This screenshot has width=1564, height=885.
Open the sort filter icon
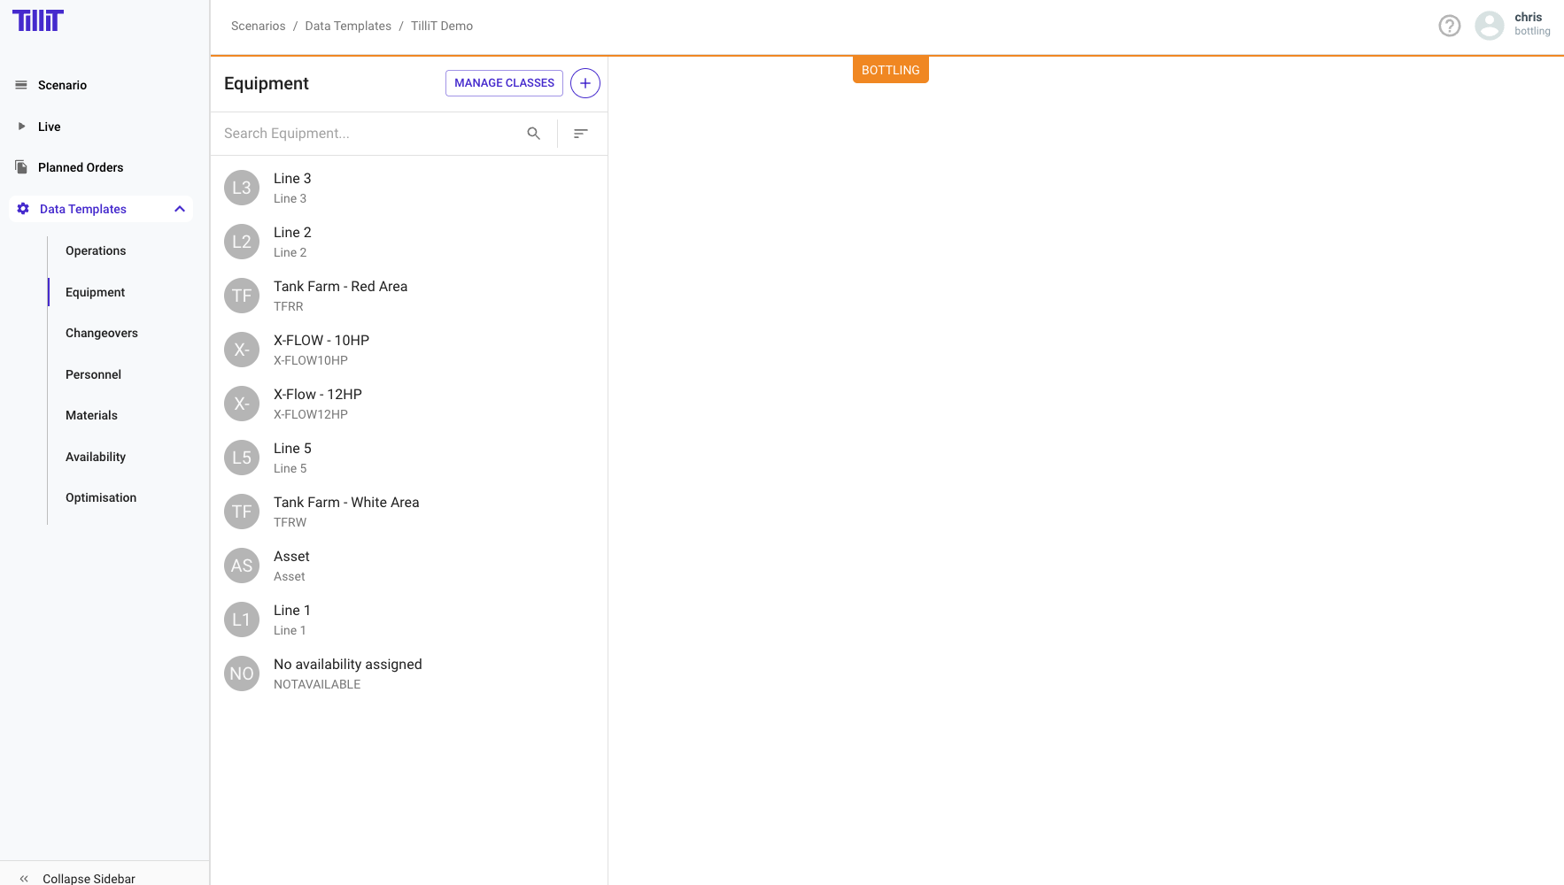click(581, 134)
